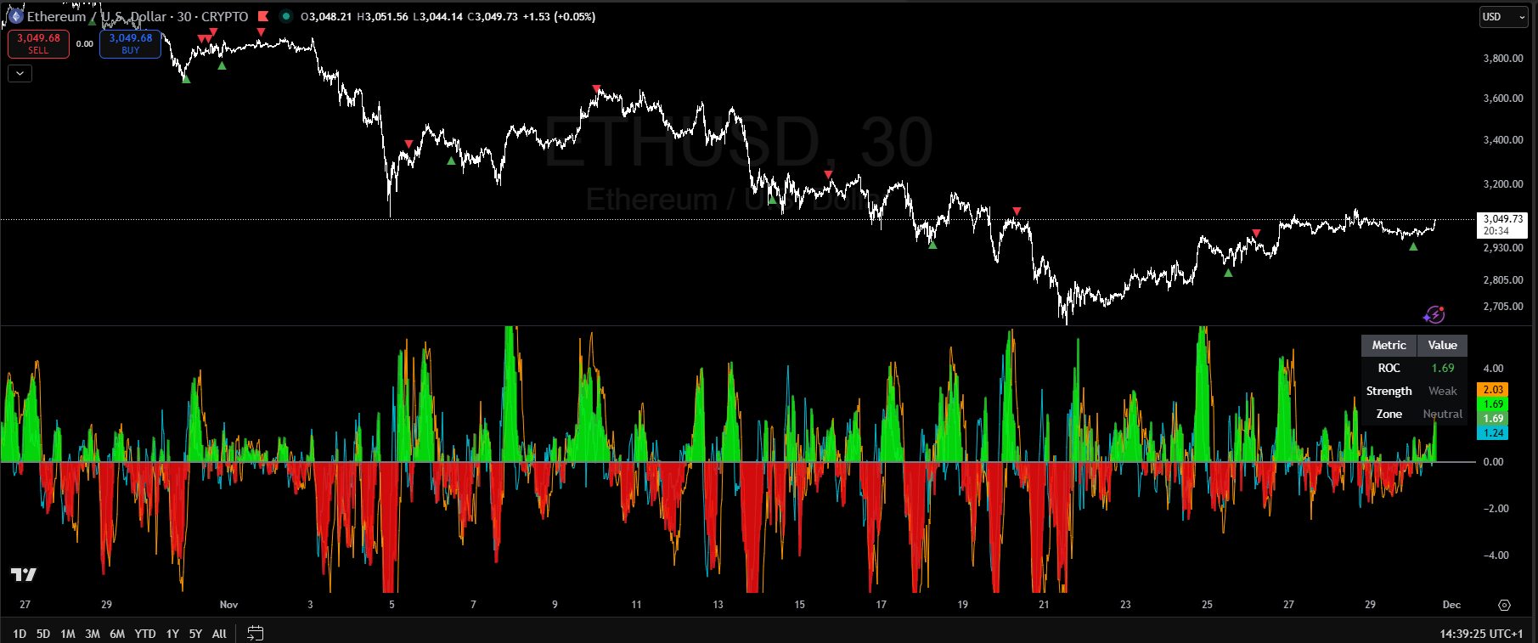Click the Strength value Weak
The height and width of the screenshot is (643, 1538).
[1442, 391]
